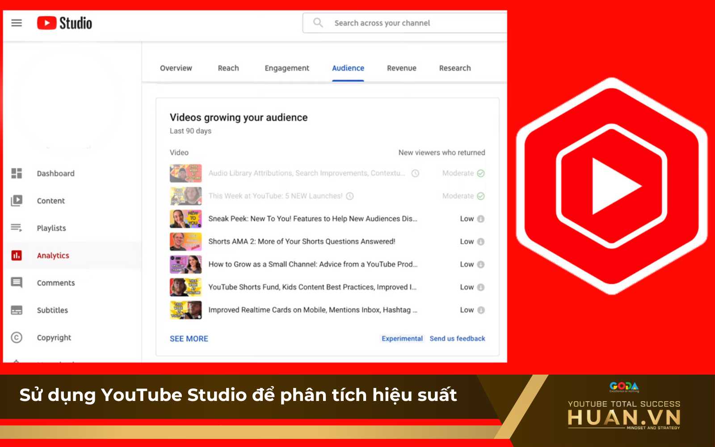Click the search magnifier icon

(318, 22)
